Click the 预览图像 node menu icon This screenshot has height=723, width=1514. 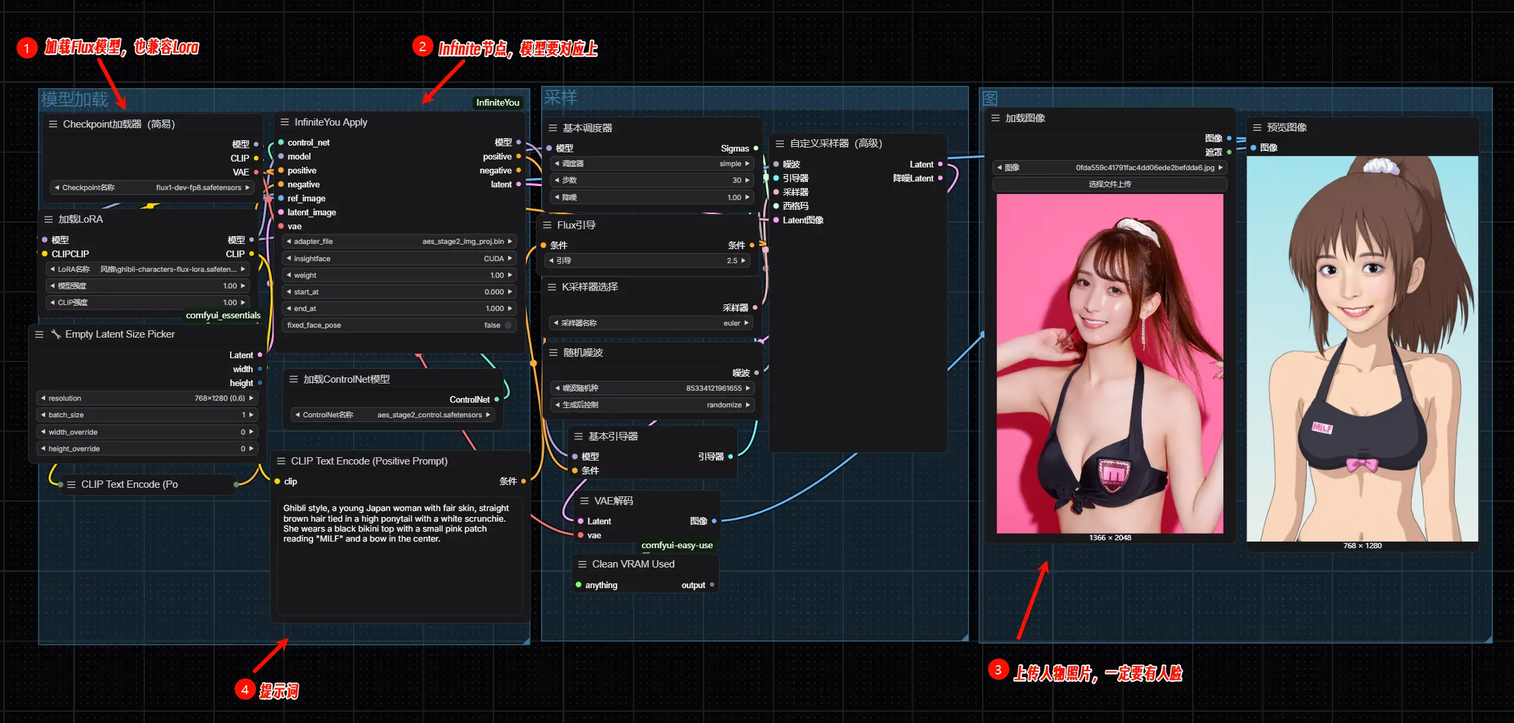(x=1257, y=128)
